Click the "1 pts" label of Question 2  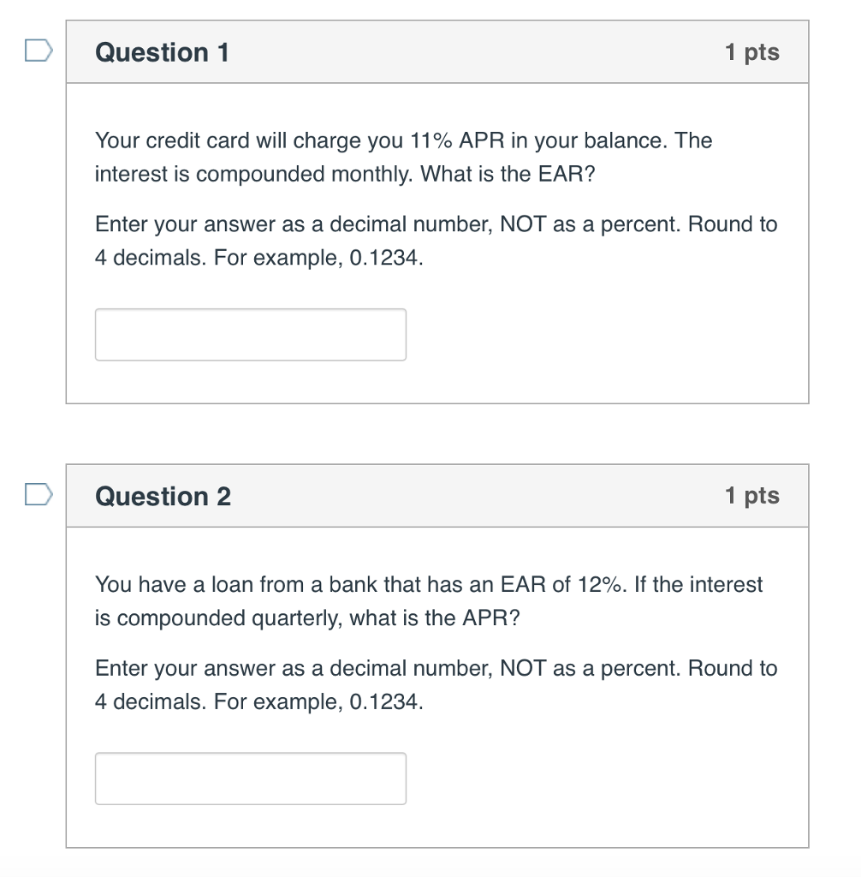(x=751, y=496)
